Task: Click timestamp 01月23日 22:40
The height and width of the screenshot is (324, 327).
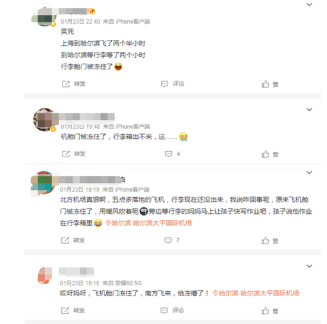Action: point(80,21)
